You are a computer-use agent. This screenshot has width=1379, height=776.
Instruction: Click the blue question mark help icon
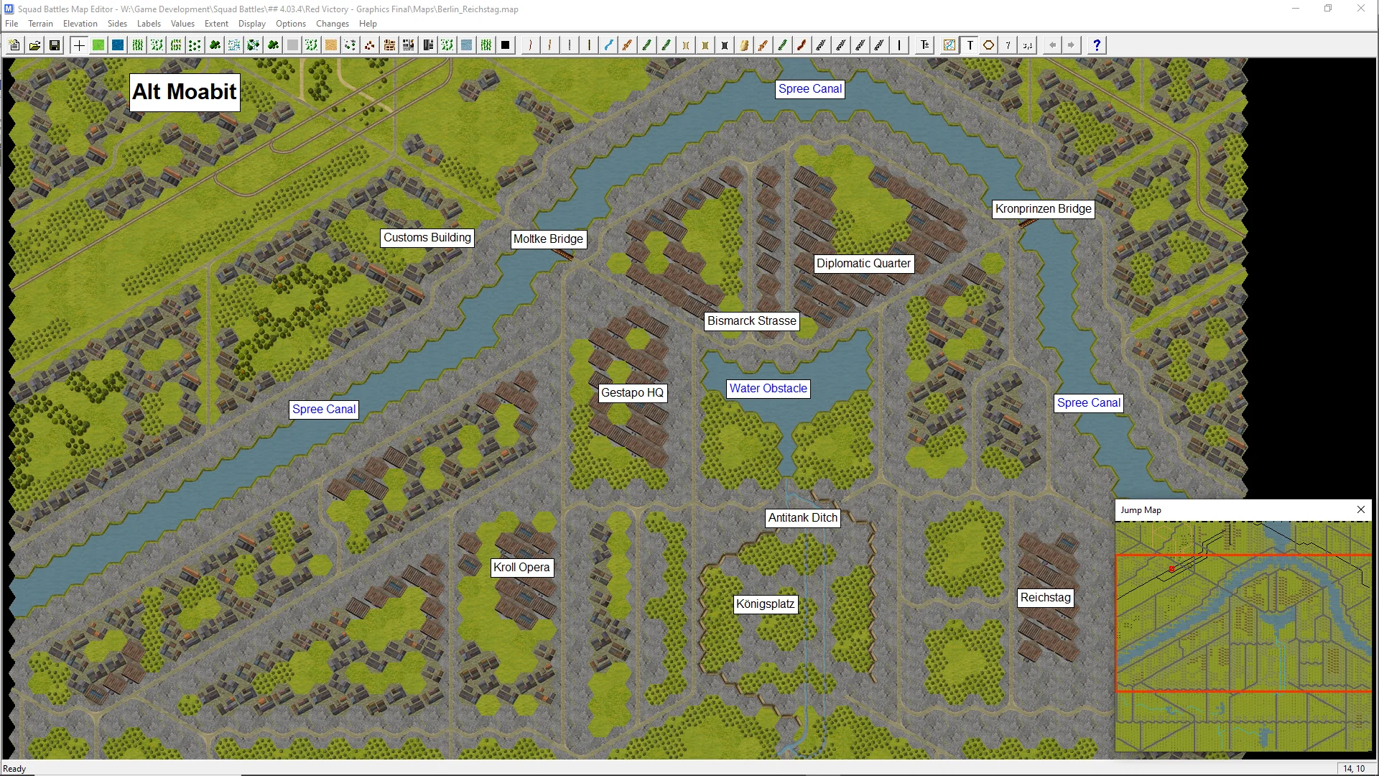pos(1096,45)
